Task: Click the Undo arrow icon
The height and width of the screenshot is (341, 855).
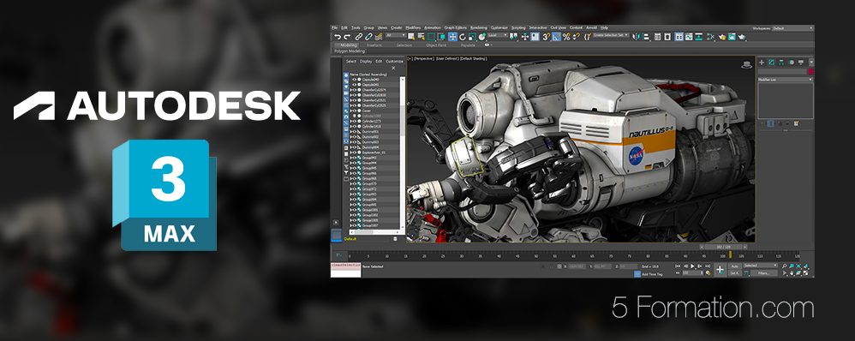Action: (338, 37)
